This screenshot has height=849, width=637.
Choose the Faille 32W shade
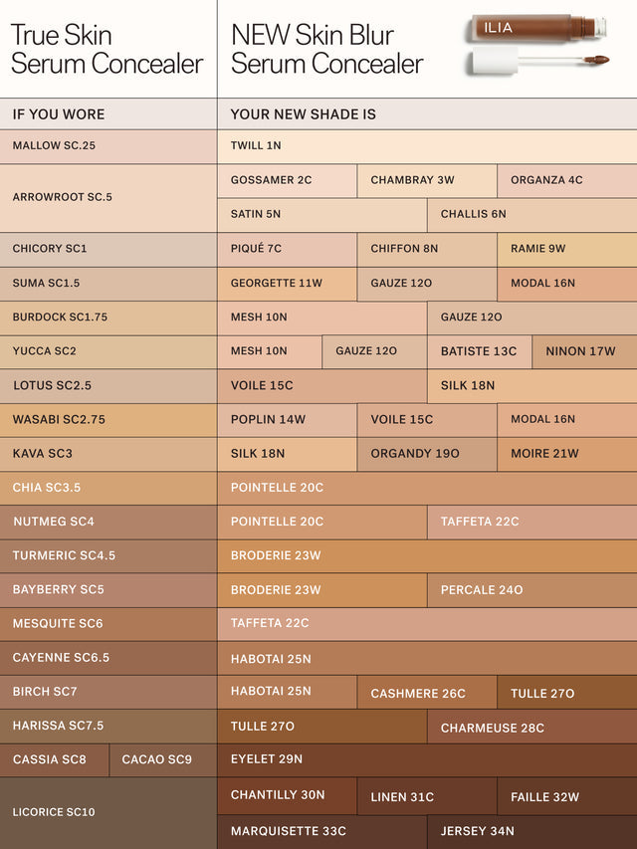coord(567,796)
